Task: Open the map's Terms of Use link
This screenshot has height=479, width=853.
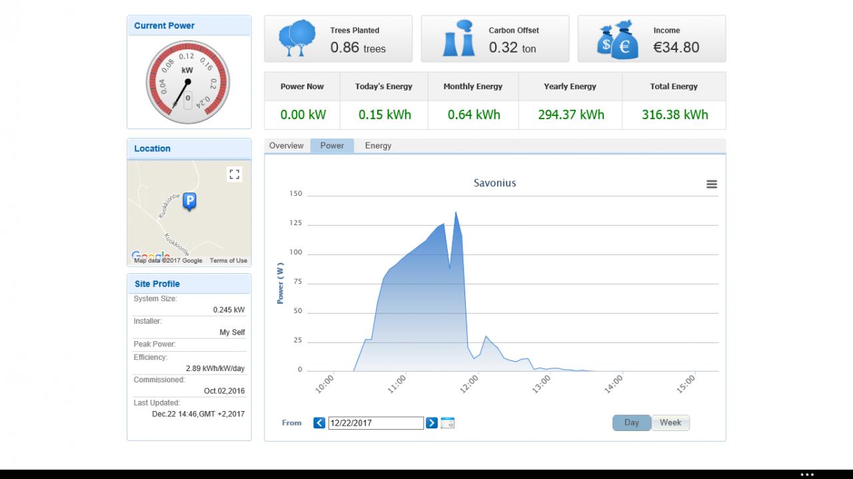Action: [x=229, y=260]
